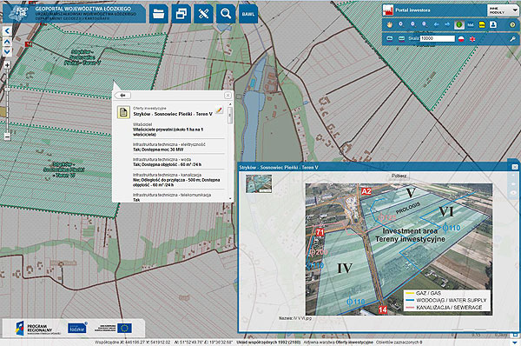Click the first scale bar icon left of Skala

coord(390,39)
